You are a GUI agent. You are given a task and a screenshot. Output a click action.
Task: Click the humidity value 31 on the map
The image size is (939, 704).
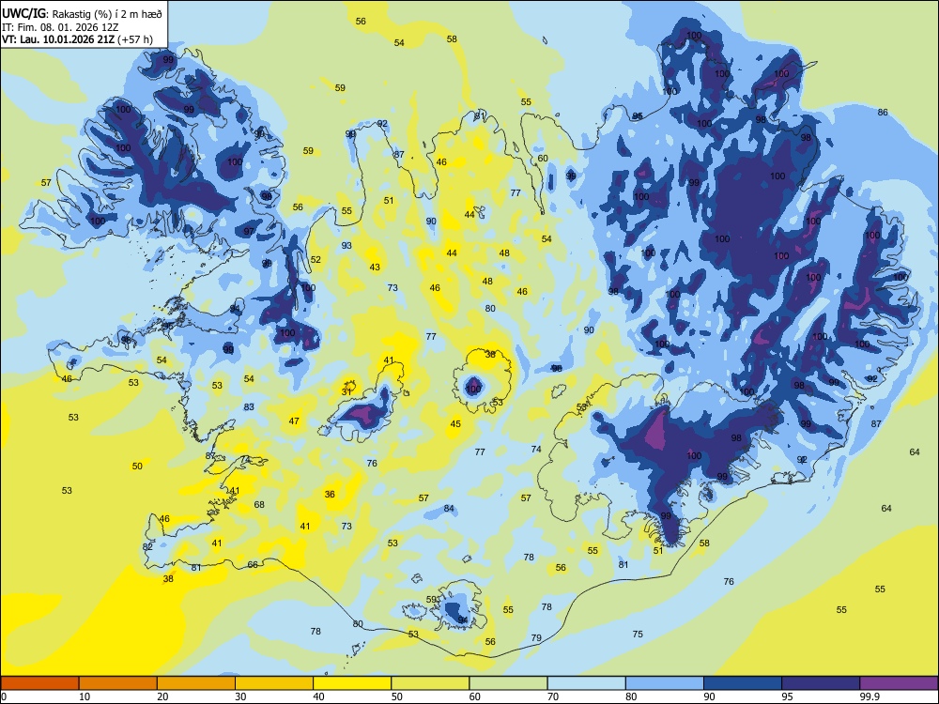tap(346, 391)
